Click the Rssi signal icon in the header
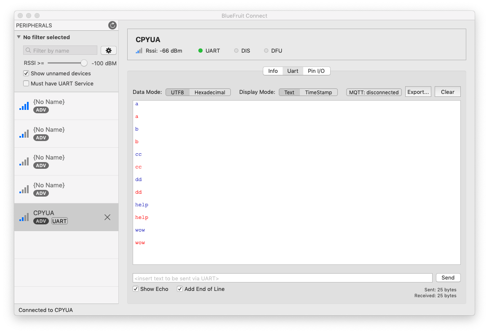This screenshot has height=333, width=489. [x=139, y=51]
